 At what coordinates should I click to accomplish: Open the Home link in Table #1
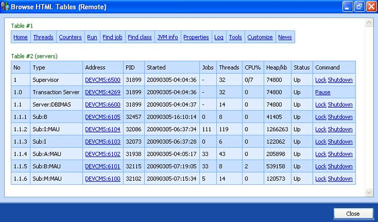(x=20, y=37)
